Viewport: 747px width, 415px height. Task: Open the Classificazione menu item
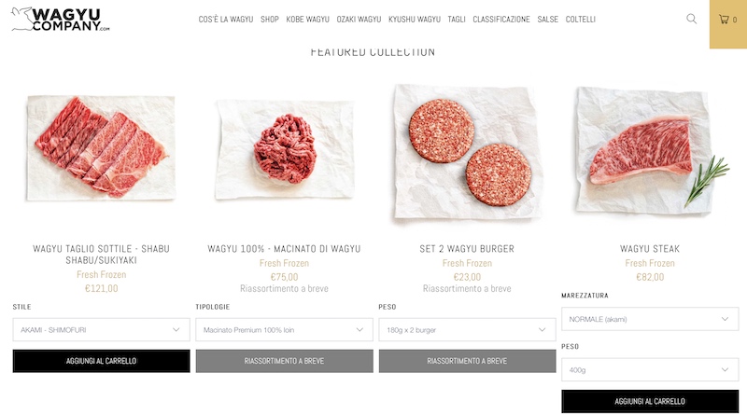501,20
